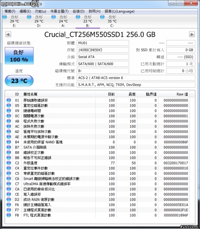
Task: Click the 良好 100 % health status button
Action: click(19, 56)
